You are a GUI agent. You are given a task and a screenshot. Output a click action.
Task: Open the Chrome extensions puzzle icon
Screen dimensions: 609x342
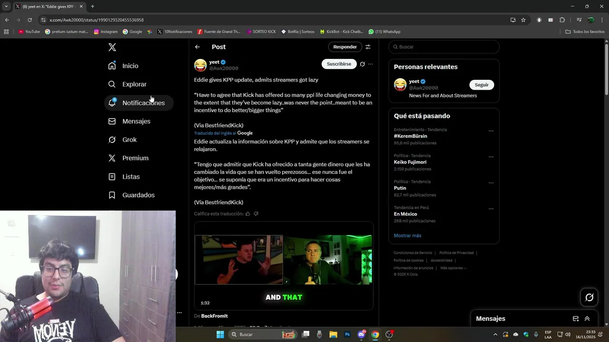pyautogui.click(x=562, y=20)
